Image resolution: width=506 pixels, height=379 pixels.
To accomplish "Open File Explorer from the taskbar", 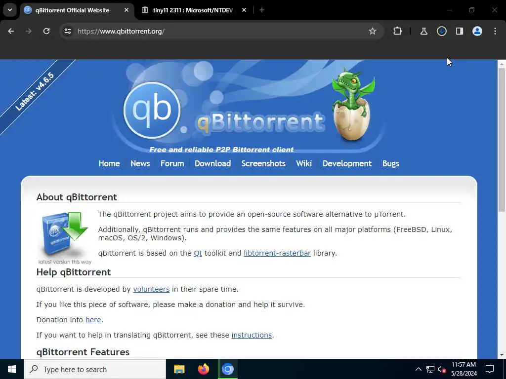I will (179, 369).
